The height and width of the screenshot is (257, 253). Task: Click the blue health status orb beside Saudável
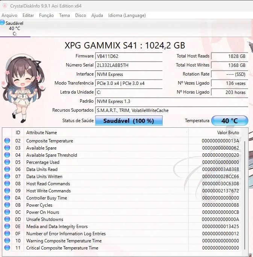coord(2,22)
